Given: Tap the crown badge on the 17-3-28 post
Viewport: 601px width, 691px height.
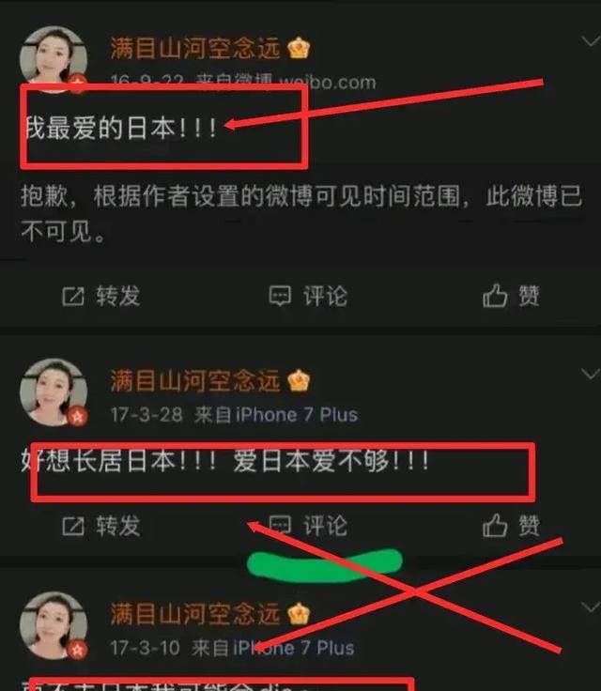Looking at the screenshot, I should 299,381.
